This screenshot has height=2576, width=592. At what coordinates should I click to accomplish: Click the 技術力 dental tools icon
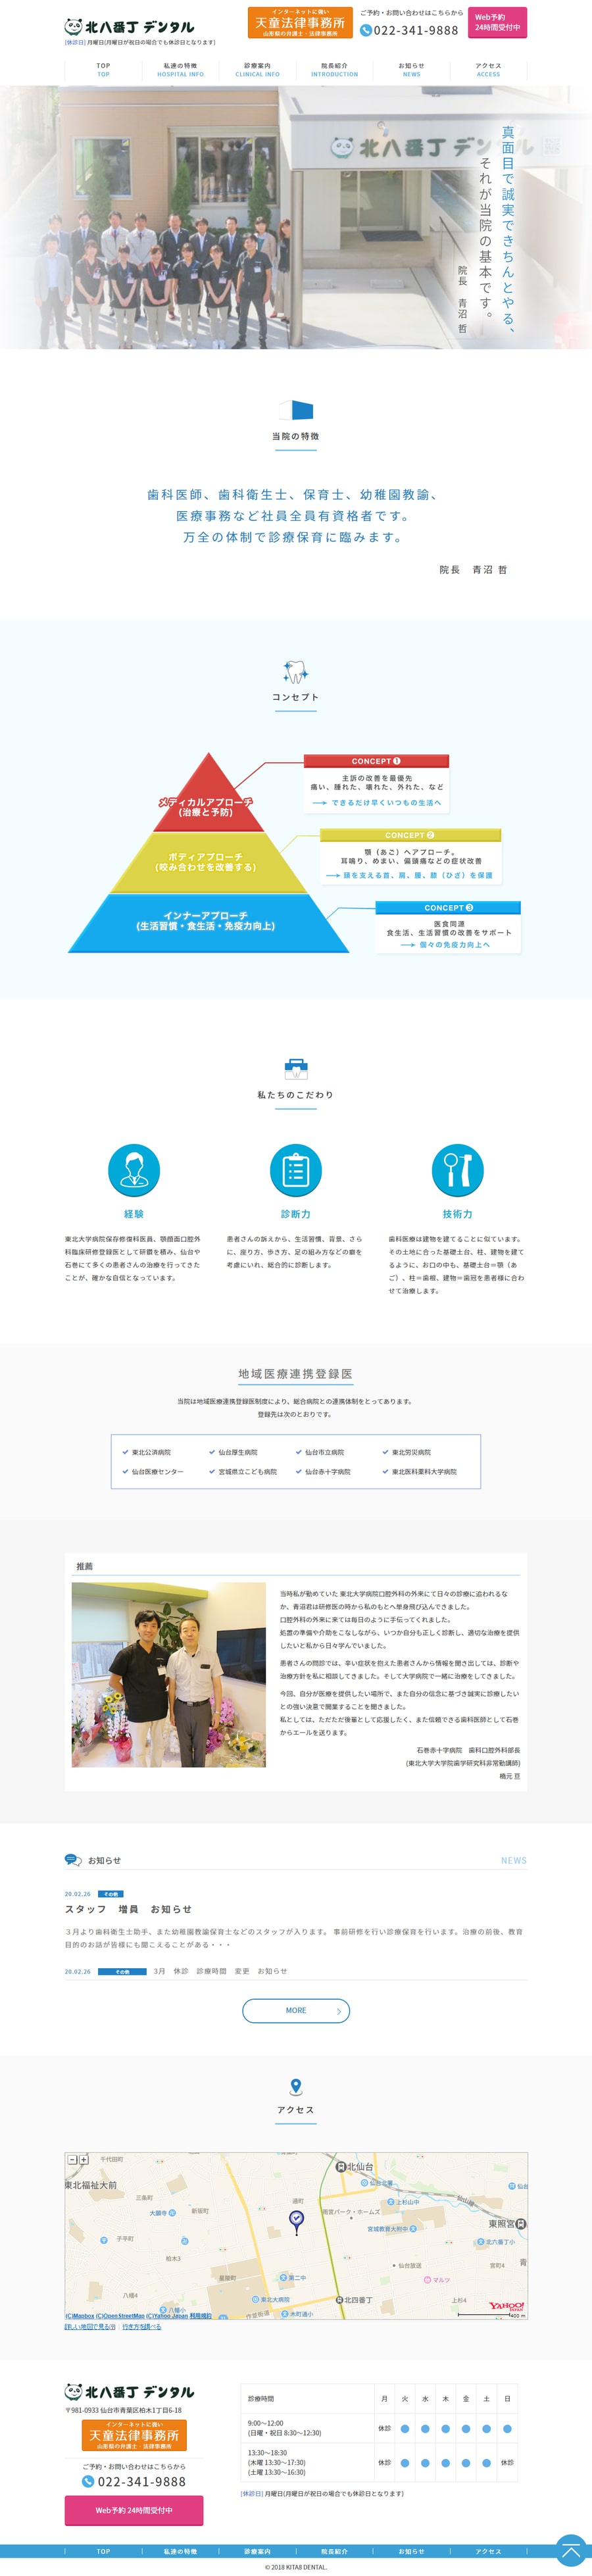(x=457, y=1169)
